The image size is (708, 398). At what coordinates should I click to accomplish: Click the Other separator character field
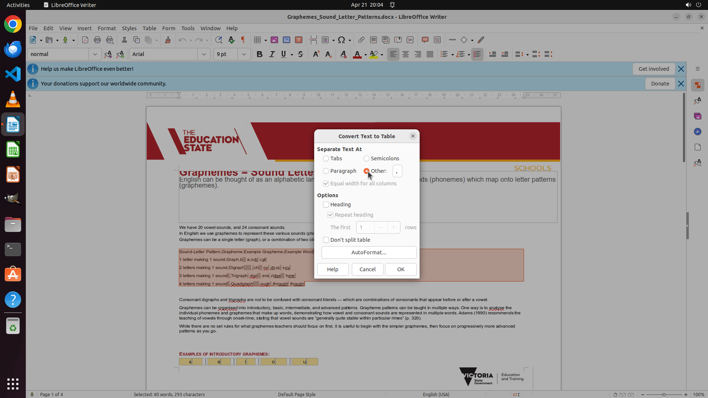[x=397, y=171]
